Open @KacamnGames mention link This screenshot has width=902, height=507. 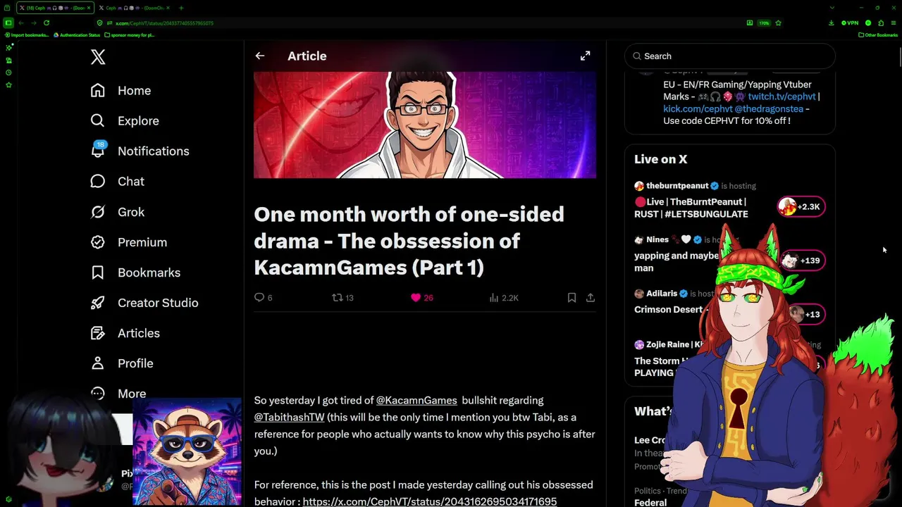pos(416,400)
